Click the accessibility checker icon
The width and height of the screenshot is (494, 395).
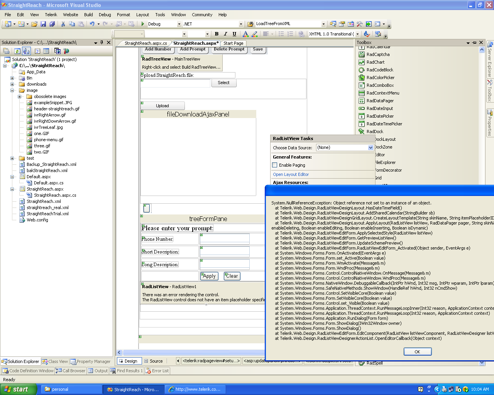pos(367,34)
